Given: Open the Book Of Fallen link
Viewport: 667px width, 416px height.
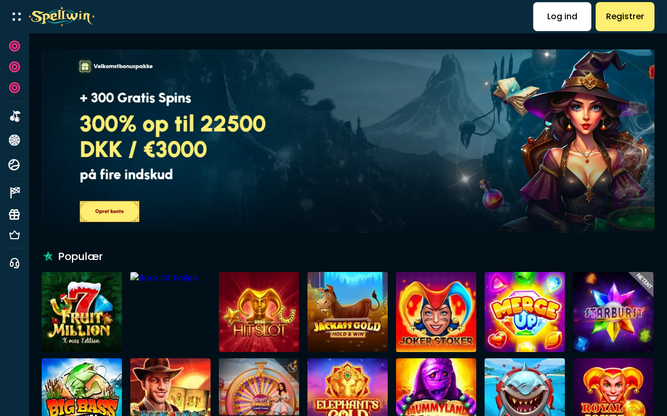Looking at the screenshot, I should pos(164,278).
